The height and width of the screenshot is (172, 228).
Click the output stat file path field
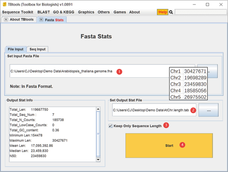point(150,110)
